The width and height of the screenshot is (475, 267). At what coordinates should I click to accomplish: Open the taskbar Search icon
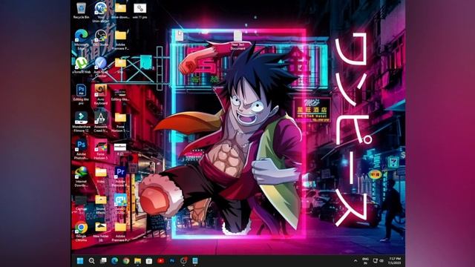point(91,260)
